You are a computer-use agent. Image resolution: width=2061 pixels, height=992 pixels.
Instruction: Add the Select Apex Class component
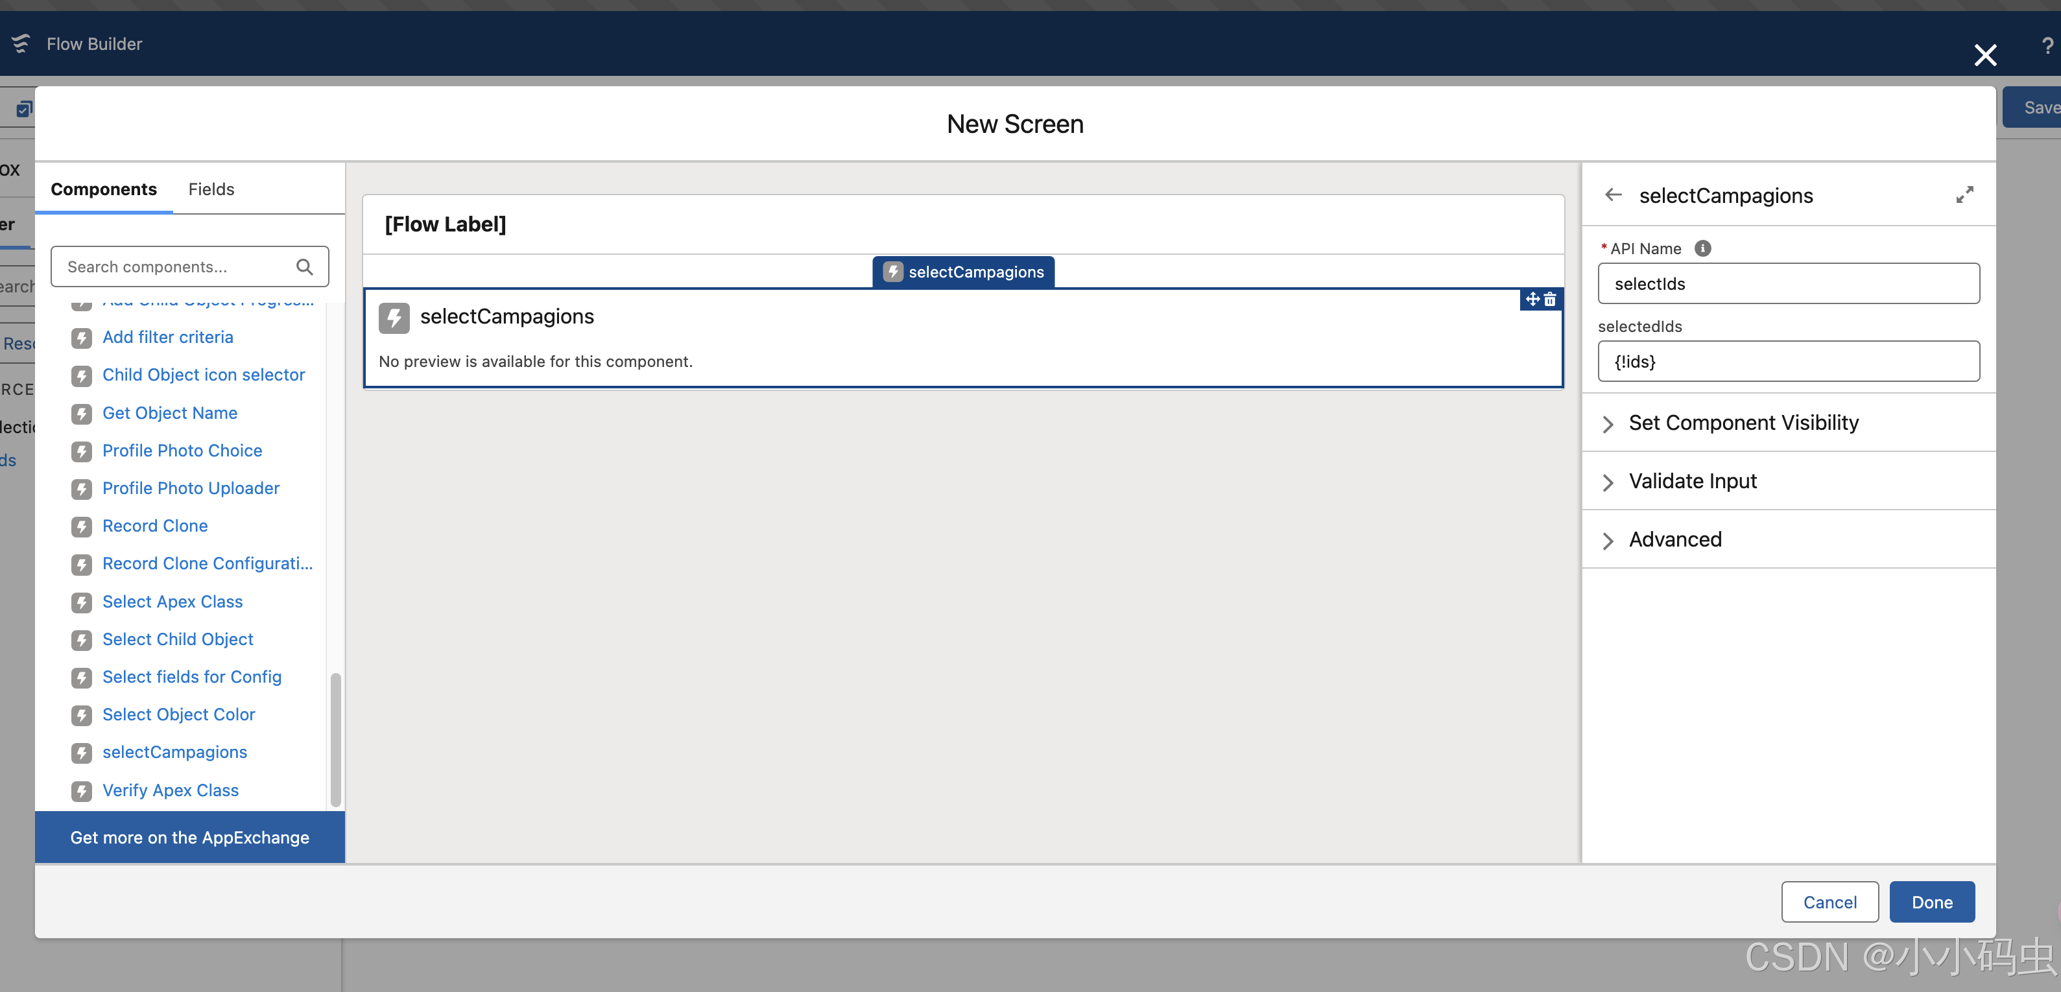coord(172,602)
